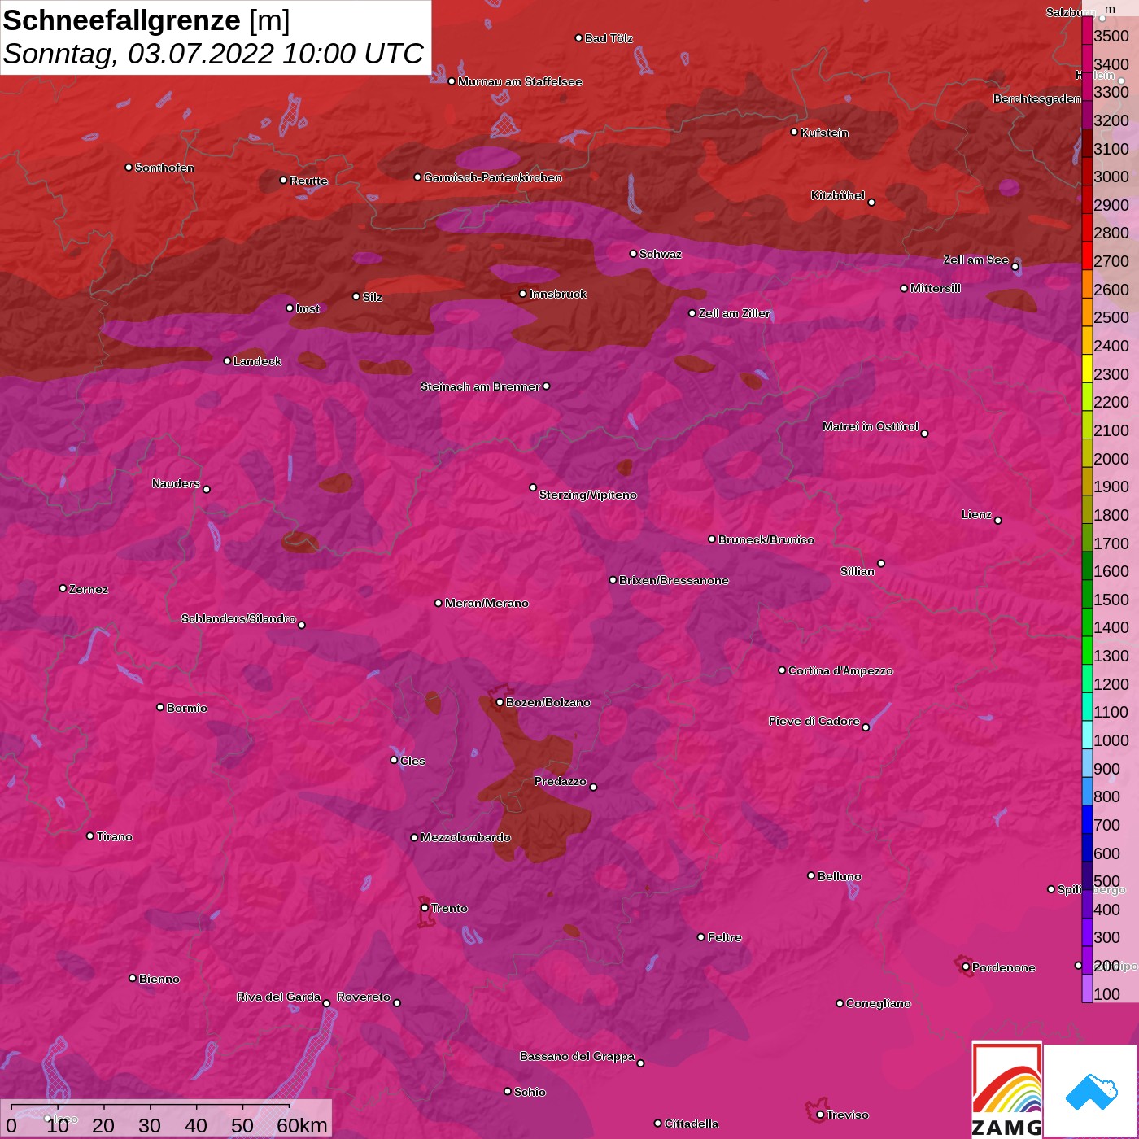Click the Nauders label

pos(176,483)
